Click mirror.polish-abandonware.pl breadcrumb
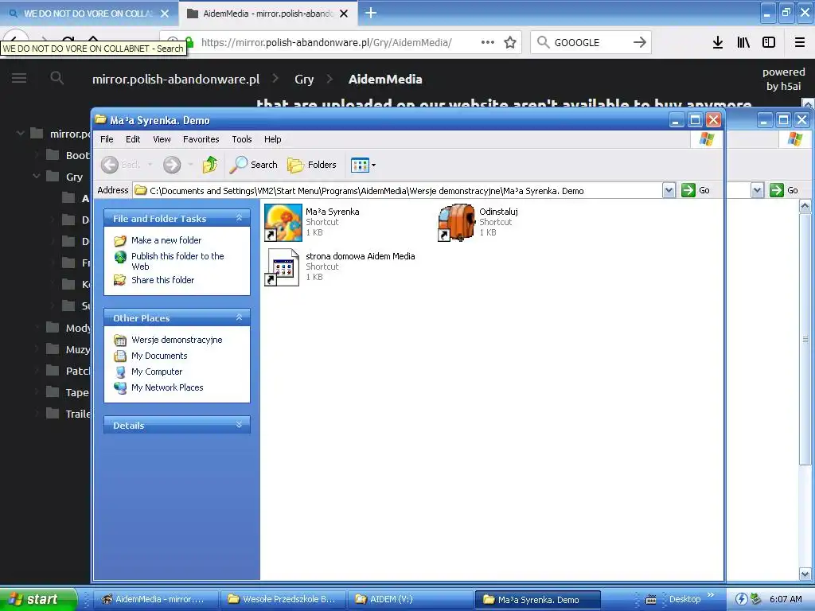This screenshot has width=815, height=611. pos(176,79)
